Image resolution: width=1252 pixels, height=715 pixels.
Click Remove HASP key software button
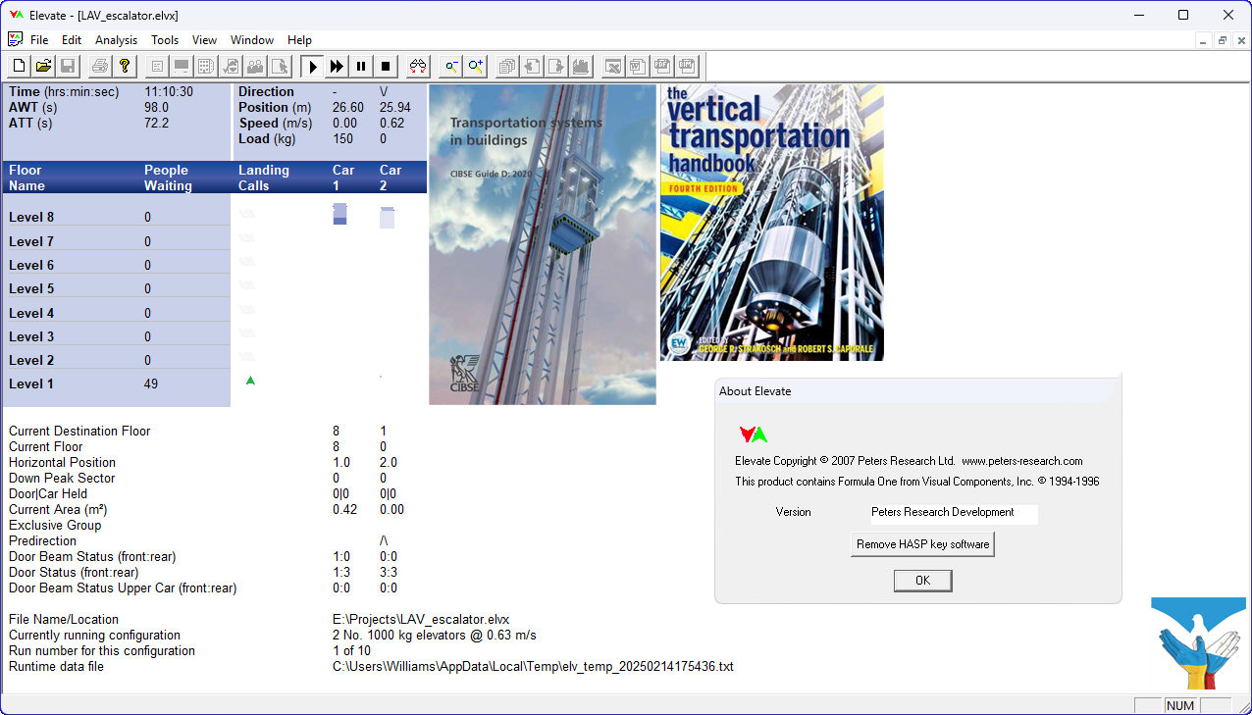coord(922,544)
